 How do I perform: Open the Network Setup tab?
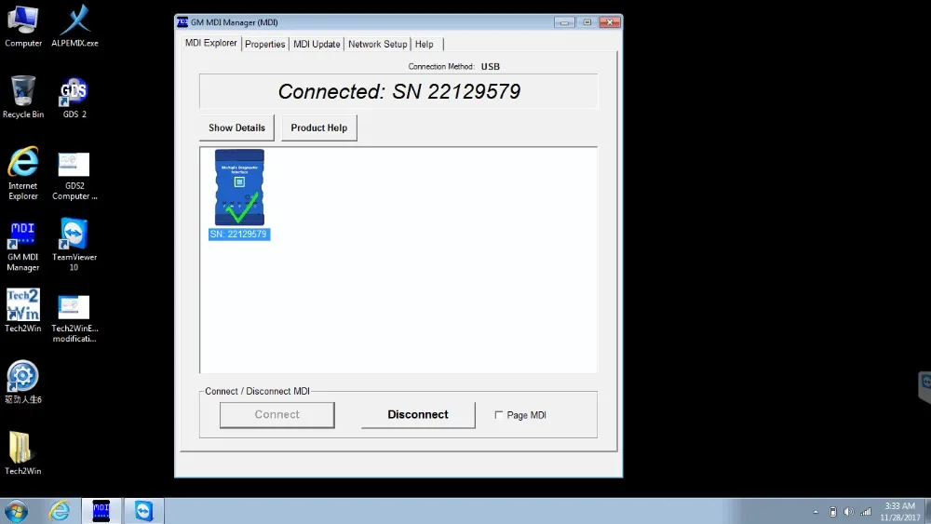pyautogui.click(x=378, y=44)
